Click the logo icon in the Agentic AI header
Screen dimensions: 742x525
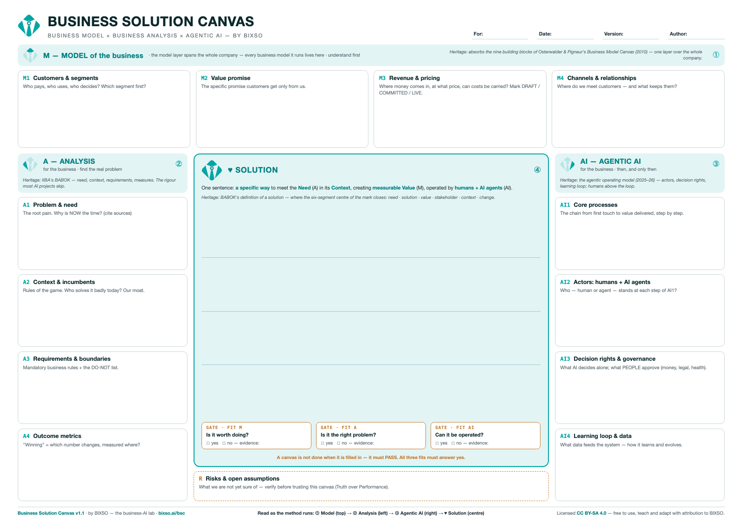[568, 164]
